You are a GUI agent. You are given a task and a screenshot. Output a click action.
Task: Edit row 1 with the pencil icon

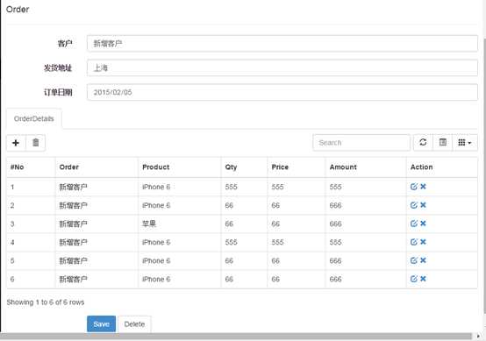[x=414, y=187]
